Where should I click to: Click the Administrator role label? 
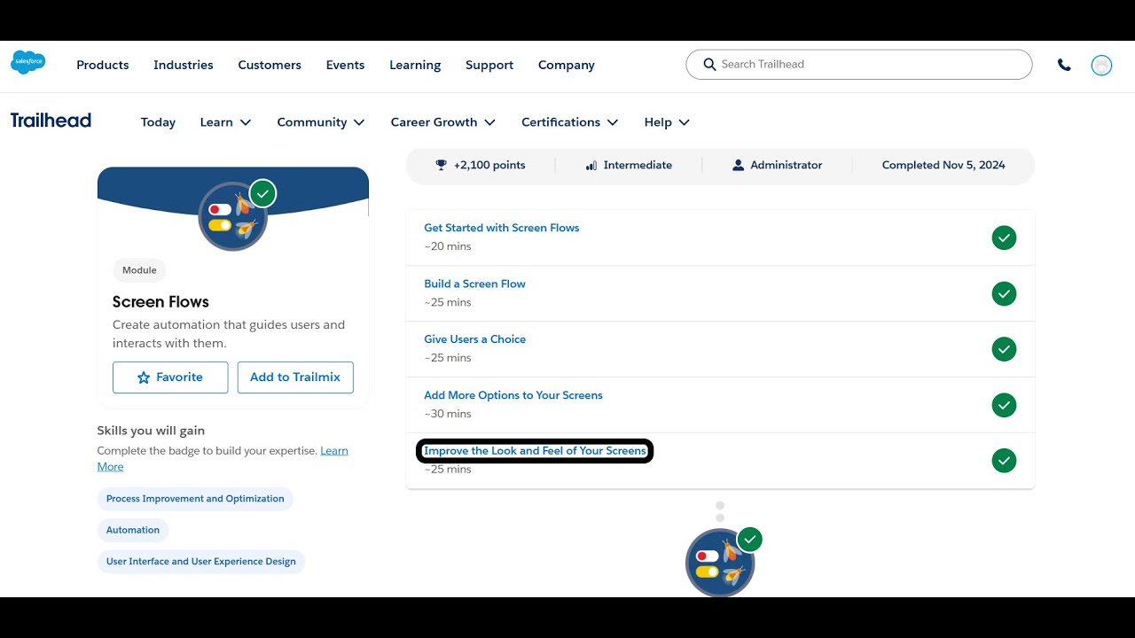click(x=787, y=165)
